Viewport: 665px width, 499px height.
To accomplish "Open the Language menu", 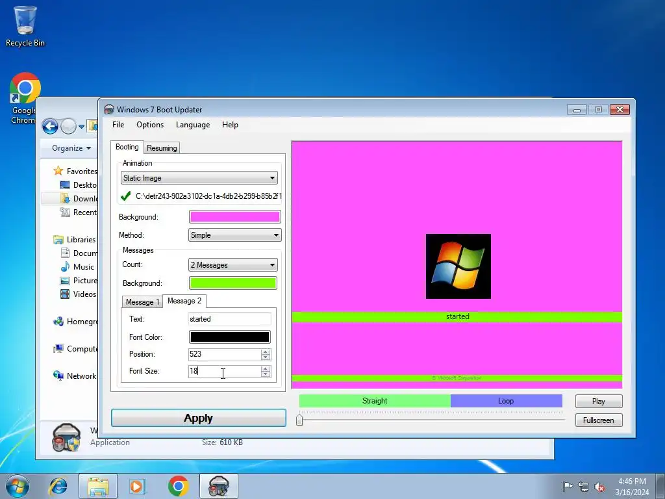I will [x=193, y=125].
